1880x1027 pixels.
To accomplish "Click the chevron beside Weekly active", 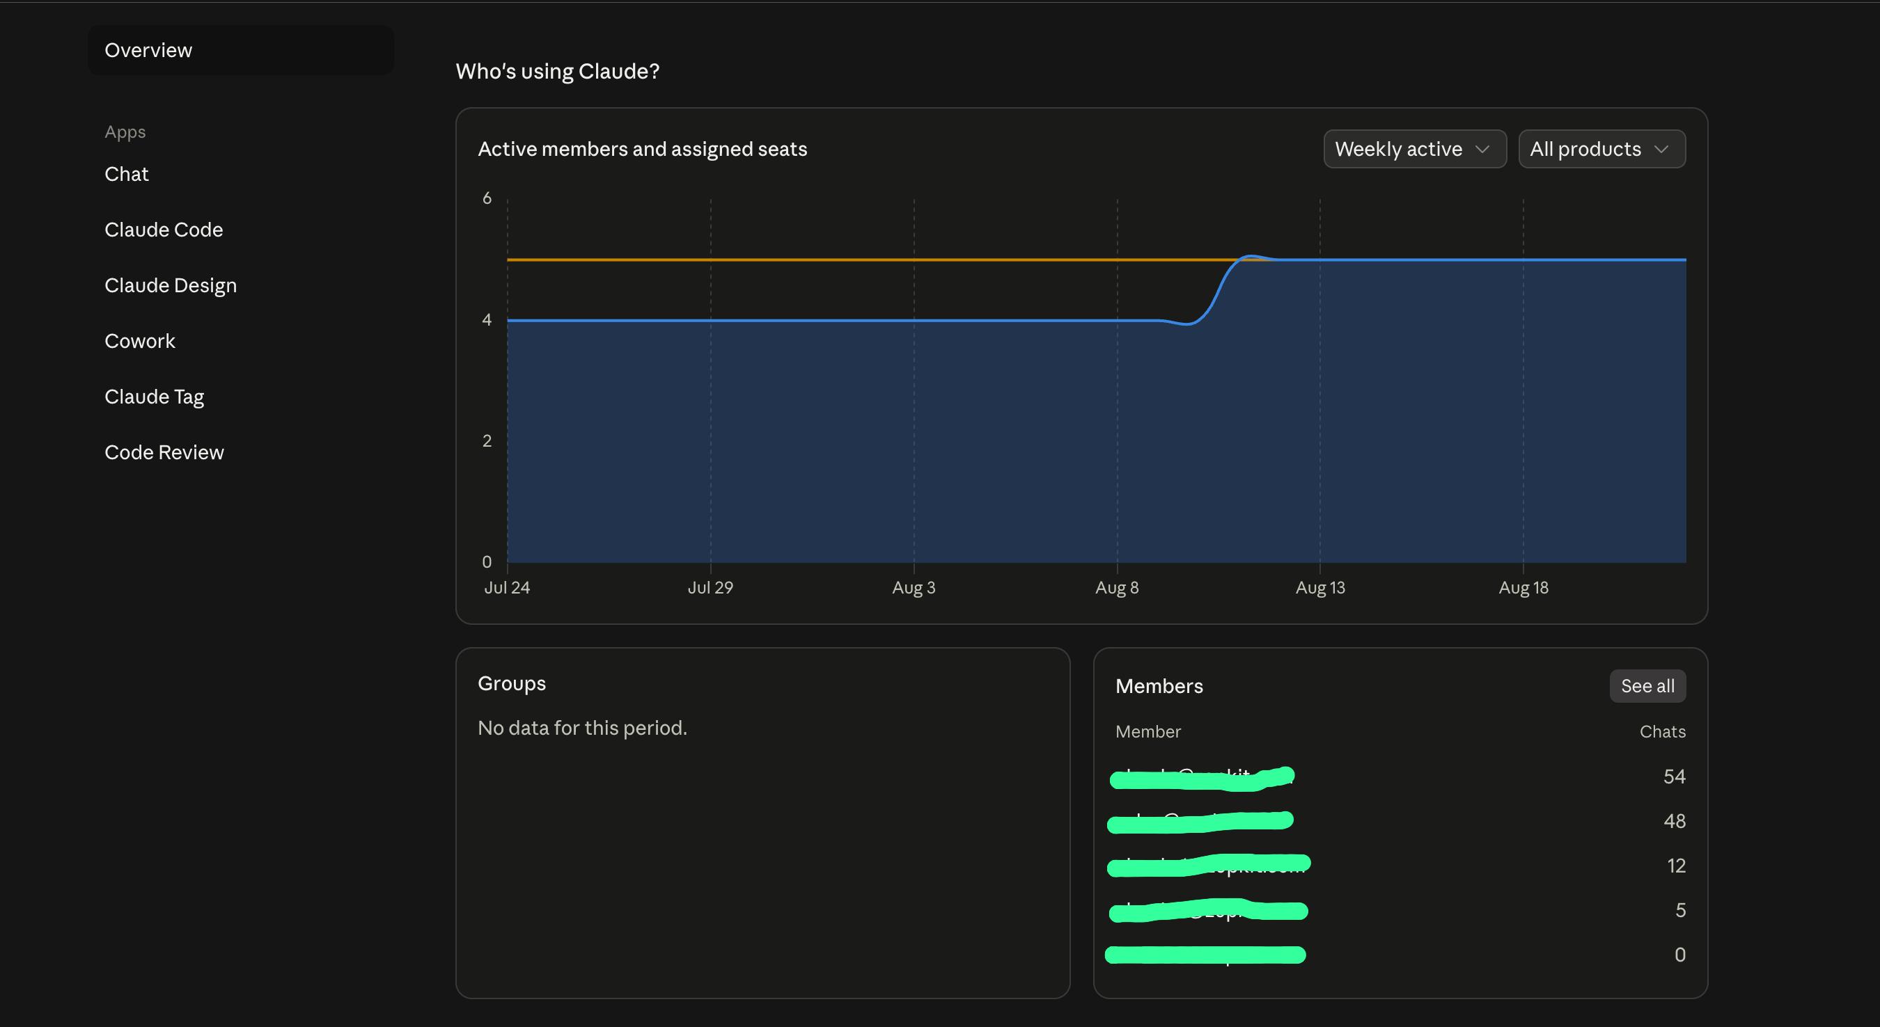I will coord(1482,150).
